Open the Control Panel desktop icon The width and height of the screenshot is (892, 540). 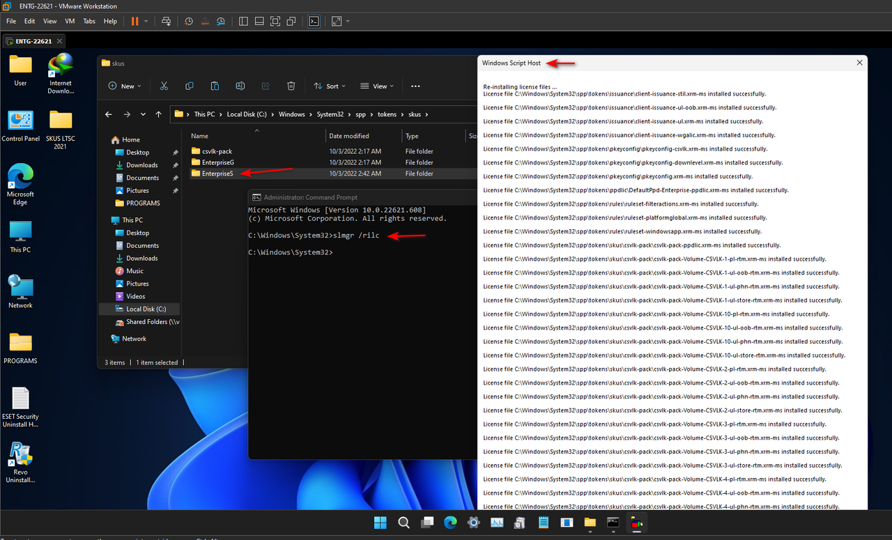tap(21, 125)
